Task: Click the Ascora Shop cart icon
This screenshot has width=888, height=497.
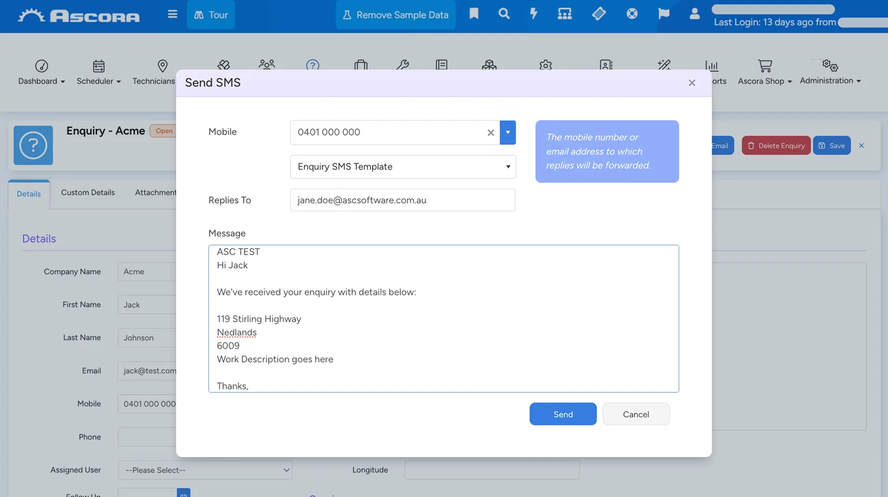Action: coord(765,66)
